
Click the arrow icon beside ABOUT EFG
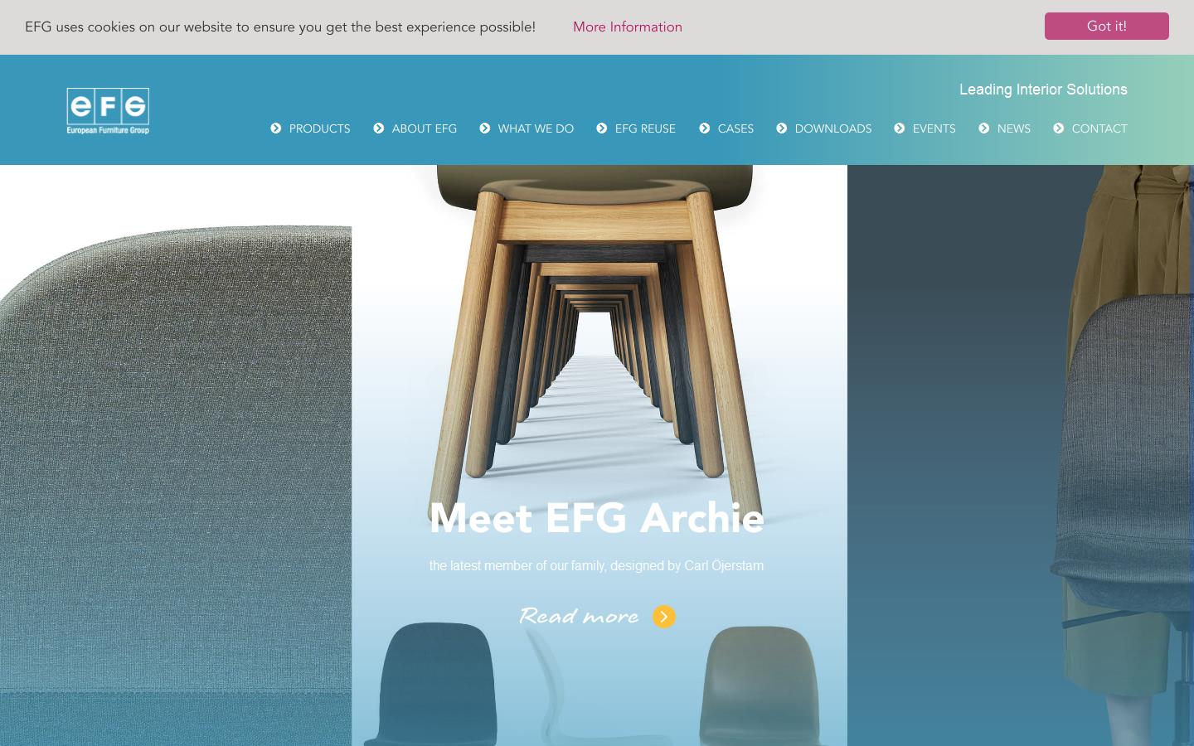click(x=379, y=128)
